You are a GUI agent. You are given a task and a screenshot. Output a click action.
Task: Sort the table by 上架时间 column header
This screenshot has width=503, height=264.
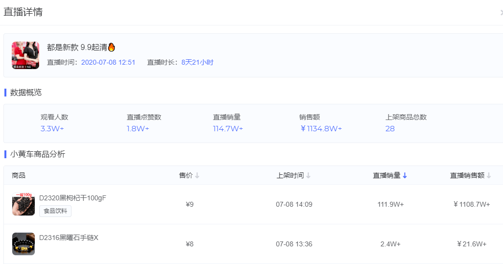pyautogui.click(x=290, y=176)
